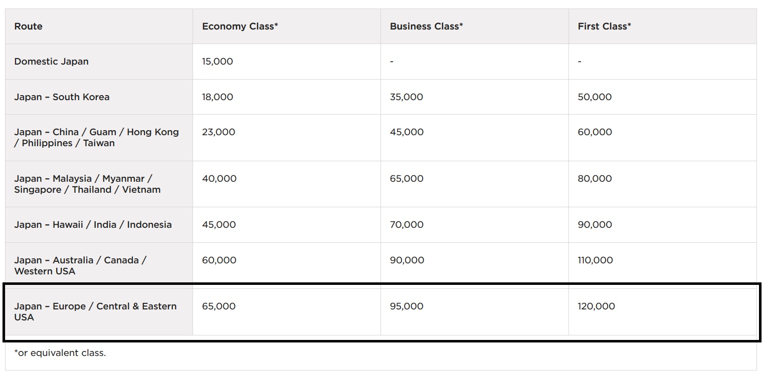Screen dimensions: 762x376
Task: Select the 18,000 economy miles value
Action: coord(218,97)
